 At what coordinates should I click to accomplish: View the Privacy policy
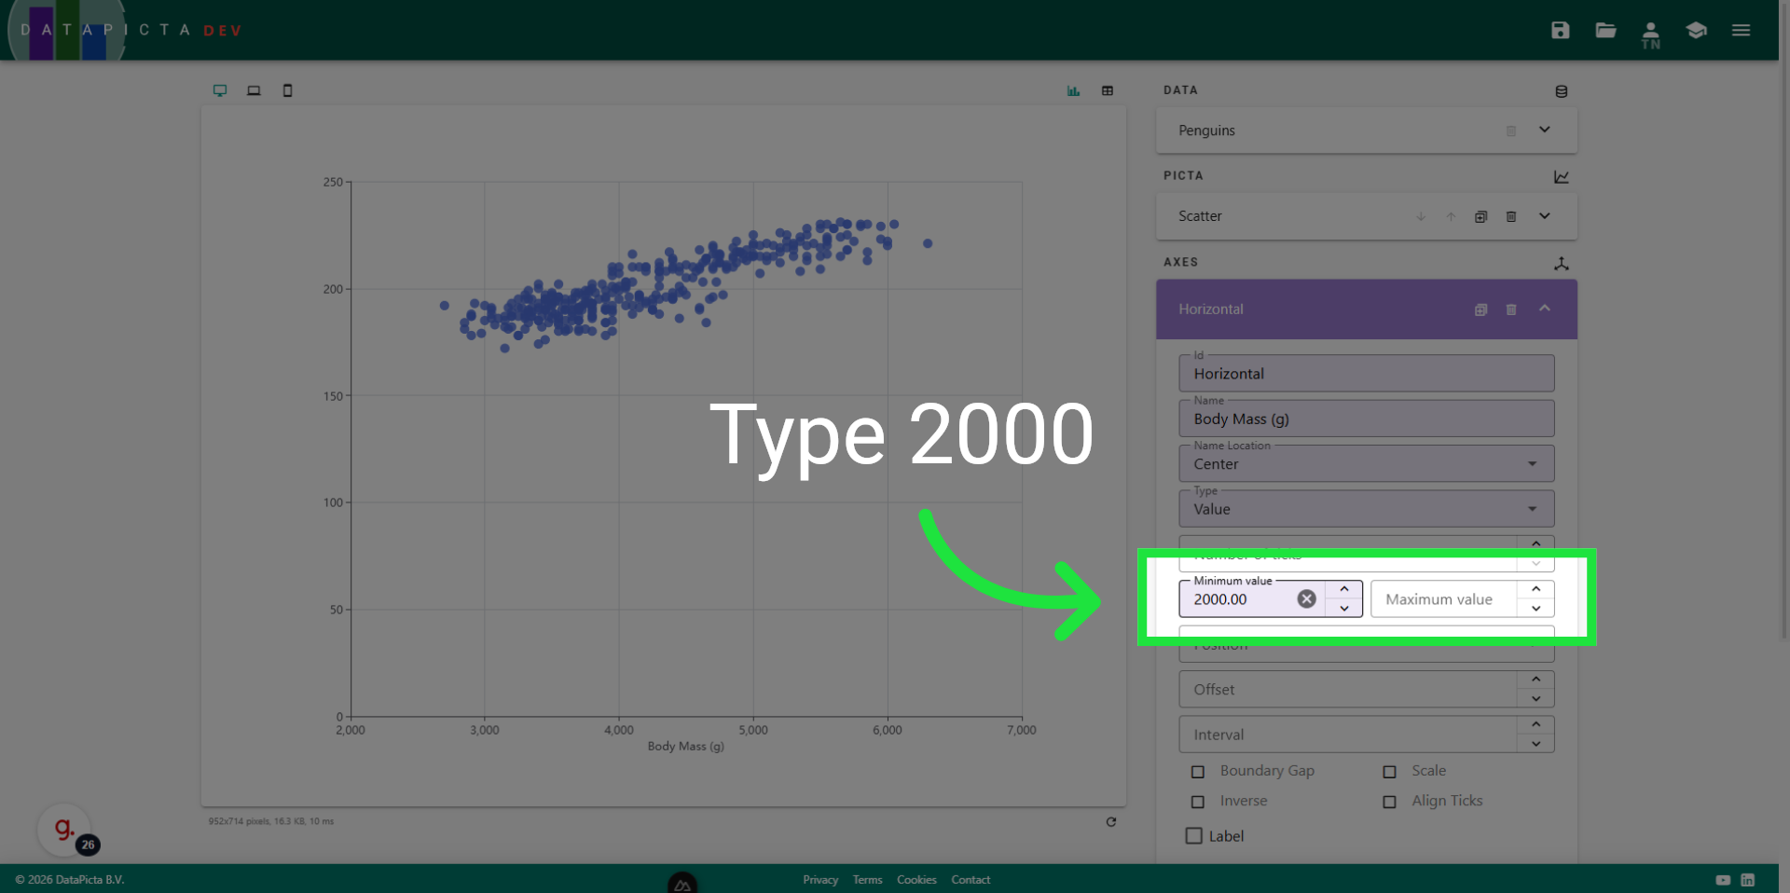point(820,879)
